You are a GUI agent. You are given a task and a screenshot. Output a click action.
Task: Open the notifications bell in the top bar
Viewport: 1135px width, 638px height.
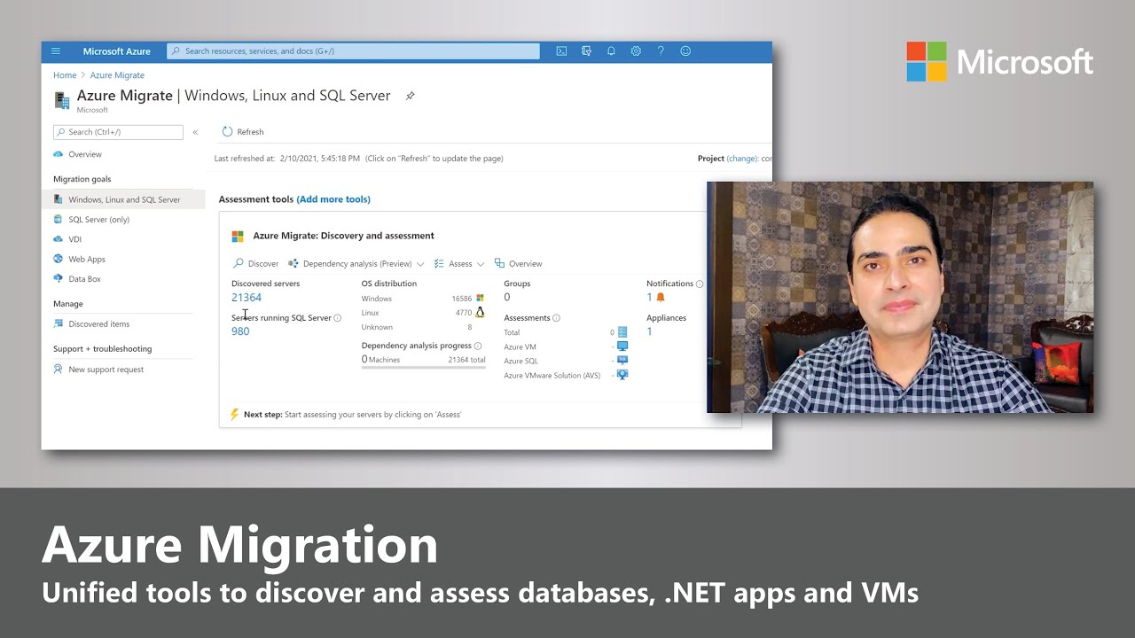[611, 51]
